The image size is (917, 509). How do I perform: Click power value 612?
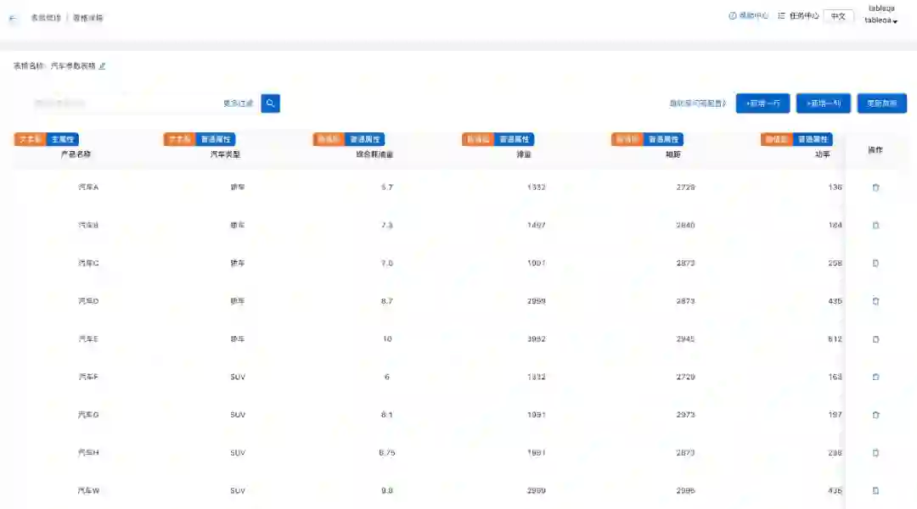click(835, 339)
